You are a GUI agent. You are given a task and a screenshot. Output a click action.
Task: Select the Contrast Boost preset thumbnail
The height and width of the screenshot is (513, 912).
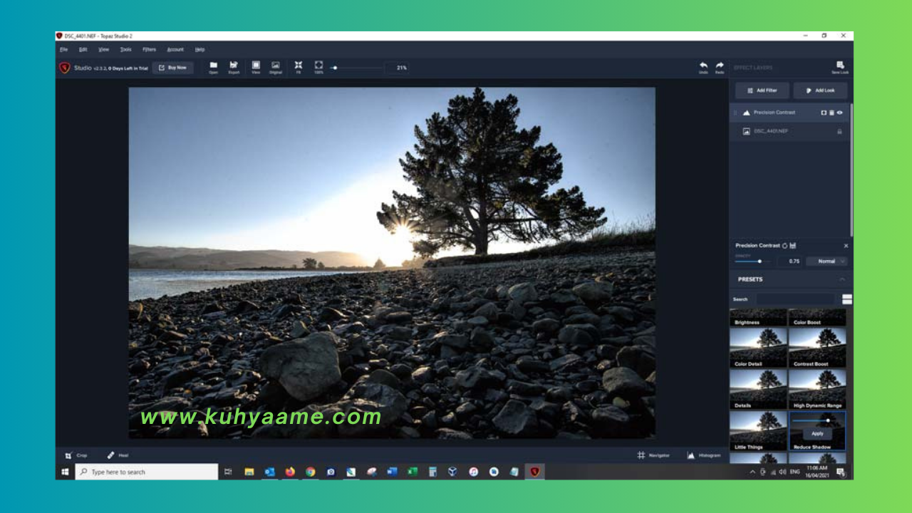817,348
